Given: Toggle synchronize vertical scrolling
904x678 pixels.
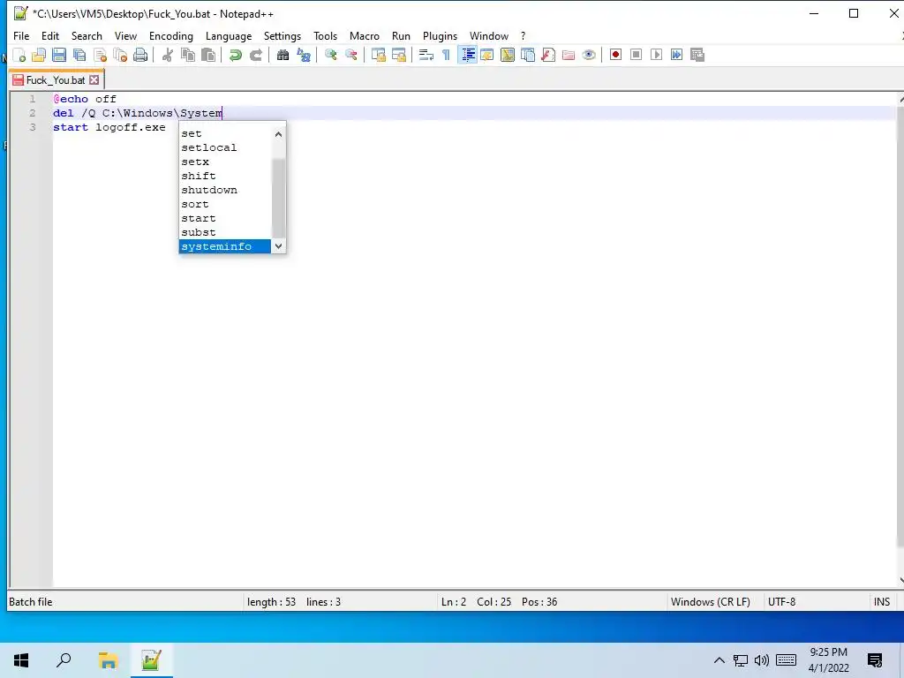Looking at the screenshot, I should (378, 55).
